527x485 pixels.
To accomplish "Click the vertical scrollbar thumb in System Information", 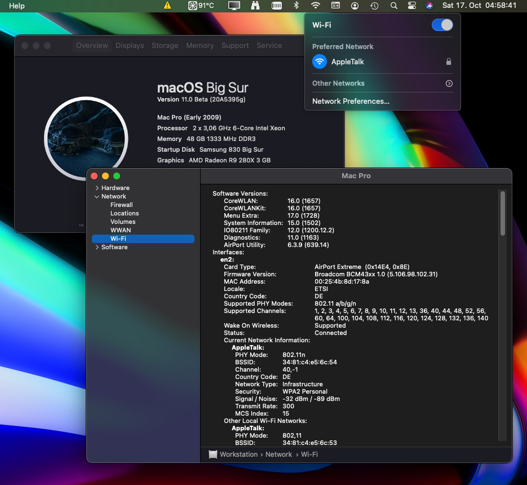I will (x=502, y=213).
